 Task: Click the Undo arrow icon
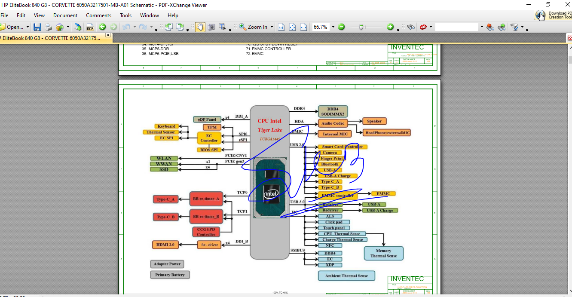[x=126, y=27]
